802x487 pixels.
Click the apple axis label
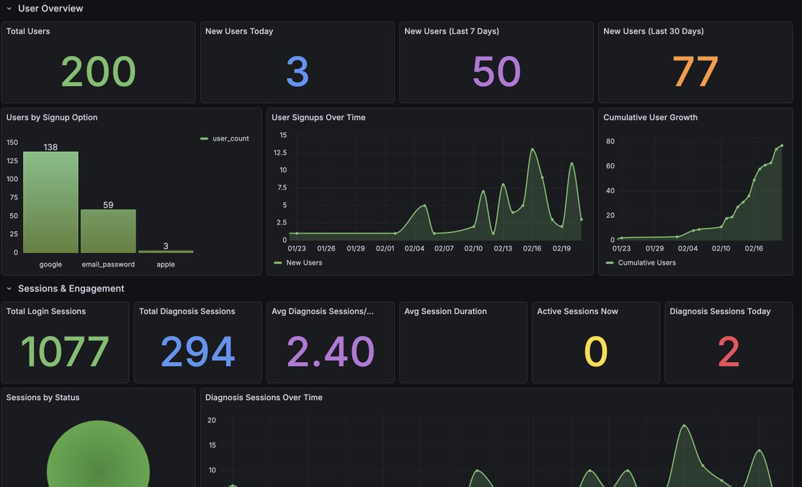[166, 265]
